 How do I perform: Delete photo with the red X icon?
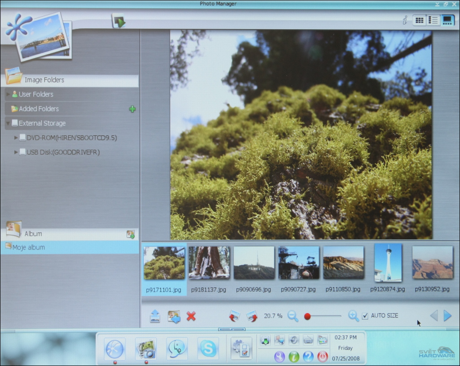click(191, 316)
